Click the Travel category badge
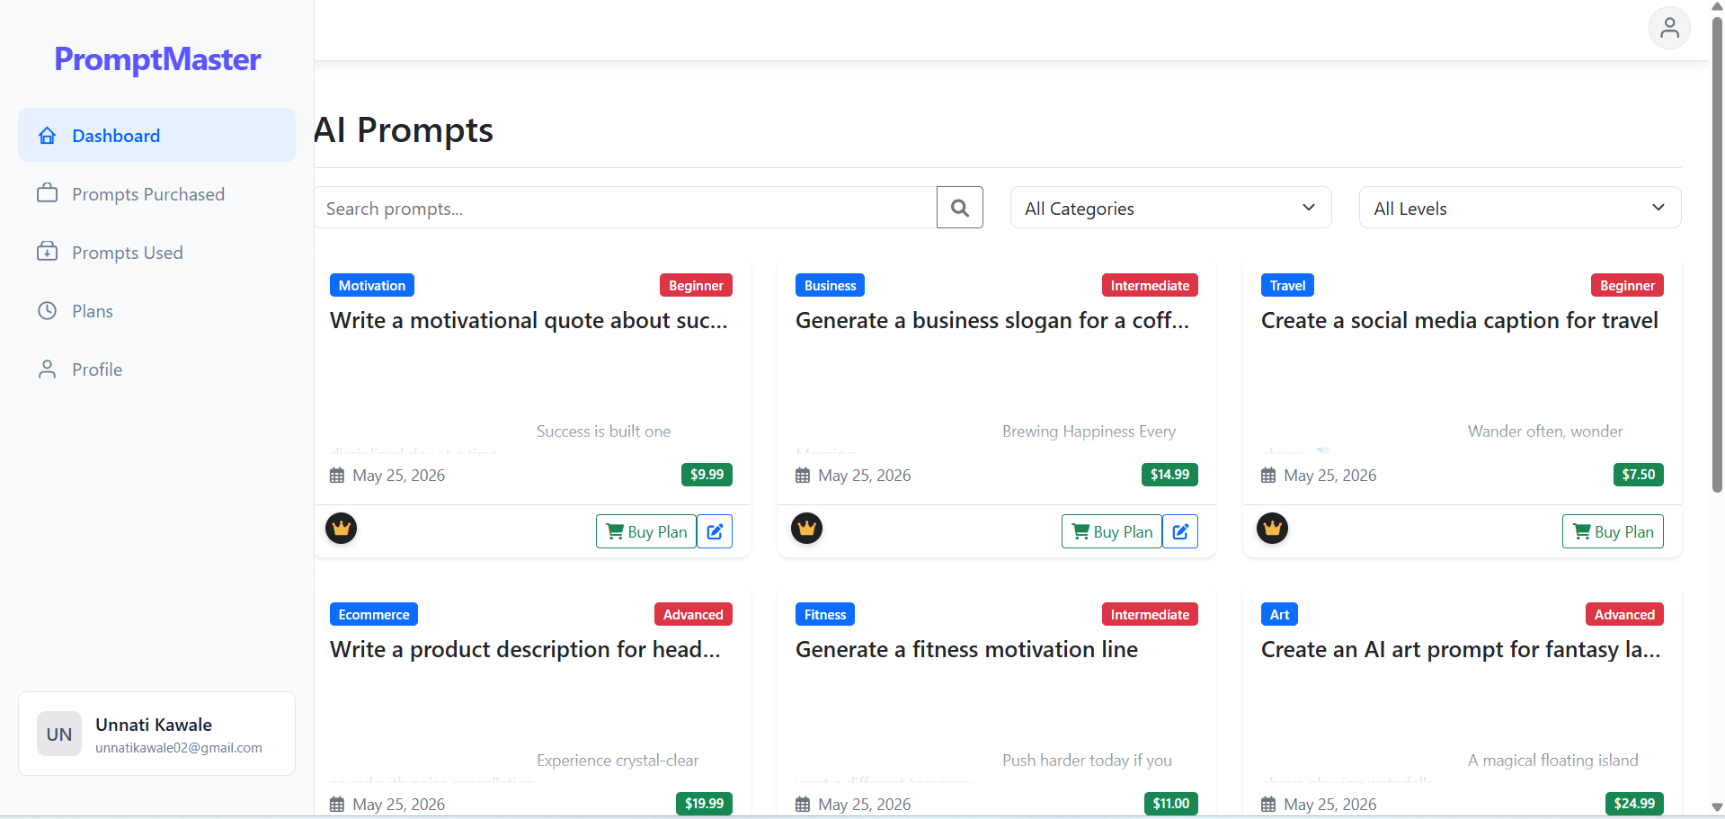 tap(1287, 285)
